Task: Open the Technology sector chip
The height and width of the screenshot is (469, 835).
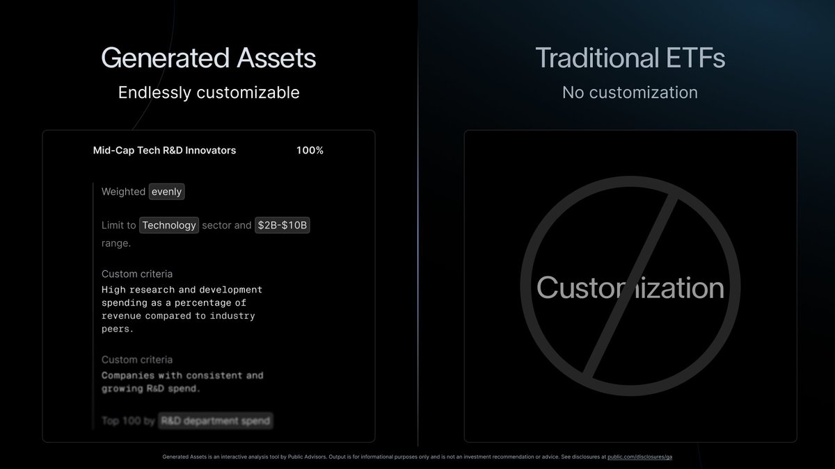Action: tap(169, 225)
